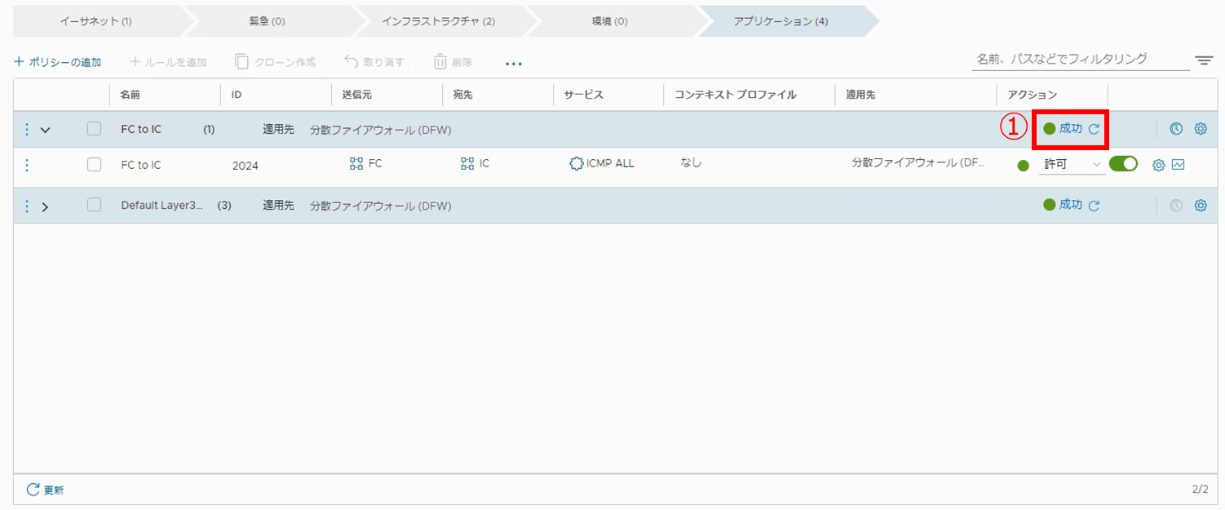The width and height of the screenshot is (1225, 510).
Task: Switch to the インフラストラクチャ (2) tab
Action: click(x=438, y=21)
